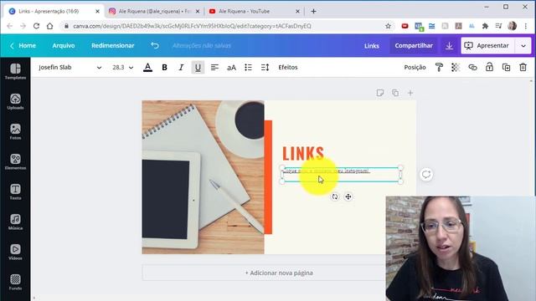Switch to the Ale Riquena YouTube tab
This screenshot has width=536, height=301.
point(255,11)
